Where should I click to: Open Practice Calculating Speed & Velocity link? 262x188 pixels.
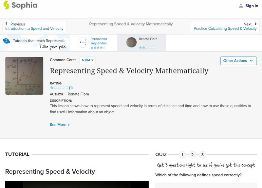pyautogui.click(x=226, y=28)
